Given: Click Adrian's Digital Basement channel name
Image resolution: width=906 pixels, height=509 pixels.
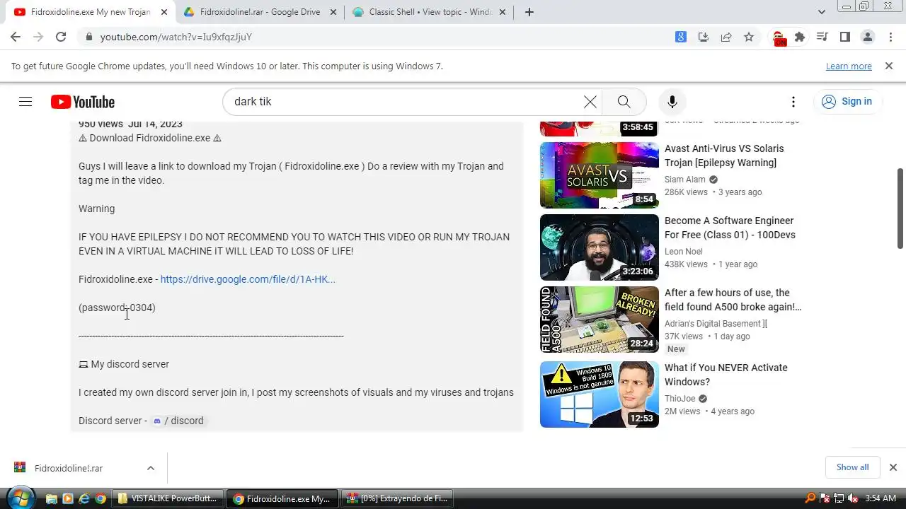Looking at the screenshot, I should click(716, 324).
